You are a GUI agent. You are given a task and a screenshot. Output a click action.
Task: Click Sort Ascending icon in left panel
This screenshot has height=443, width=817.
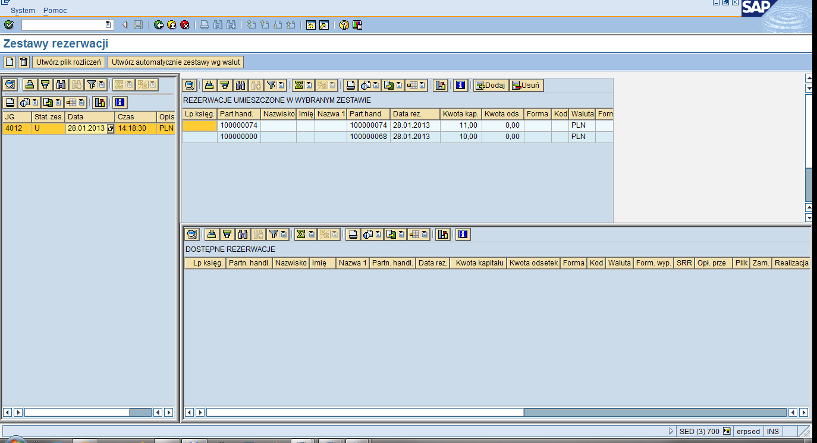(x=30, y=85)
